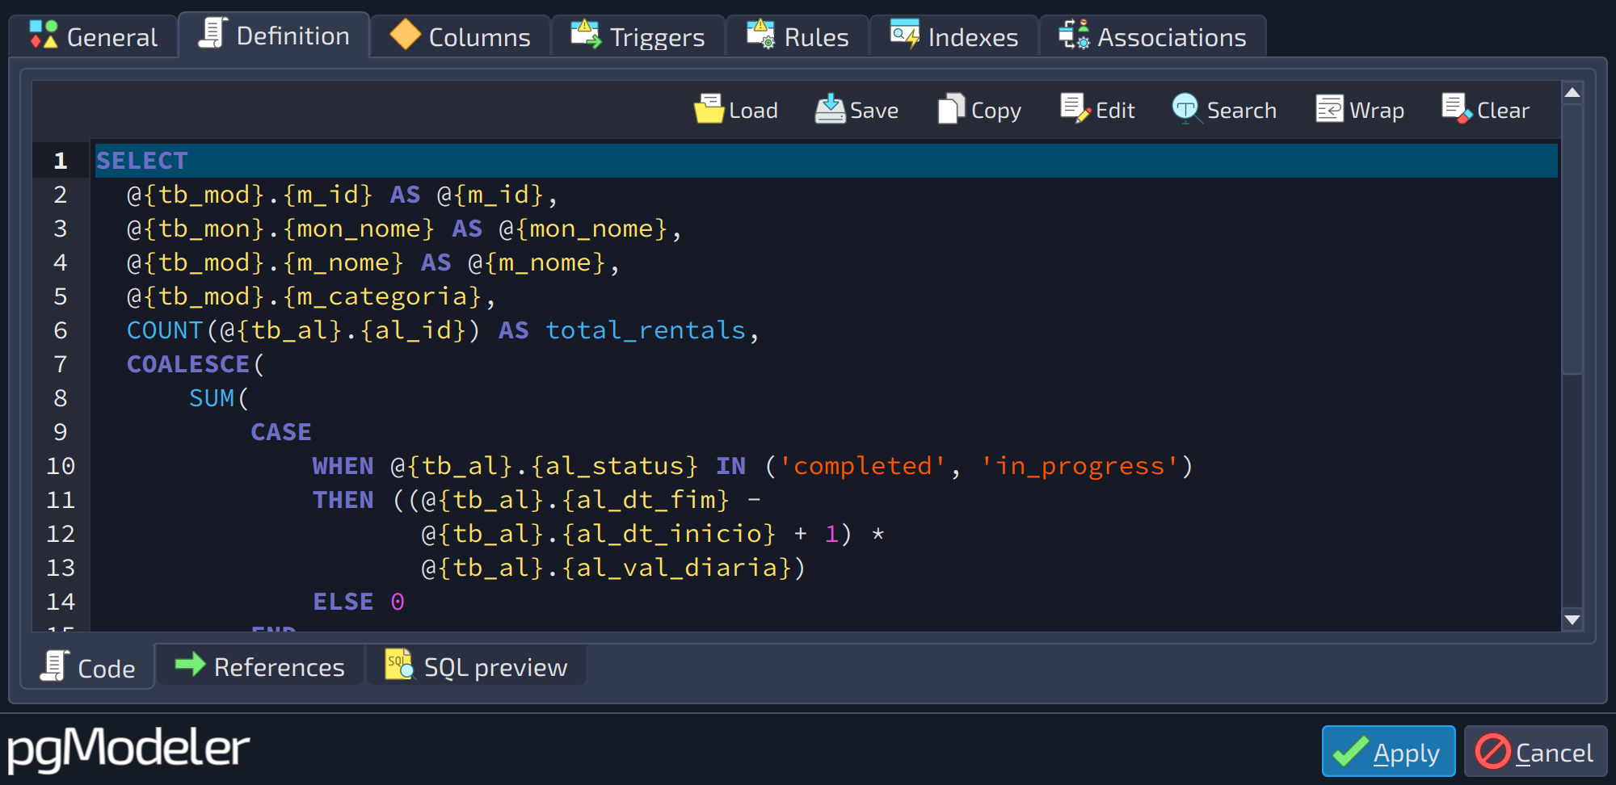
Task: Switch to the Triggers tab
Action: point(638,37)
